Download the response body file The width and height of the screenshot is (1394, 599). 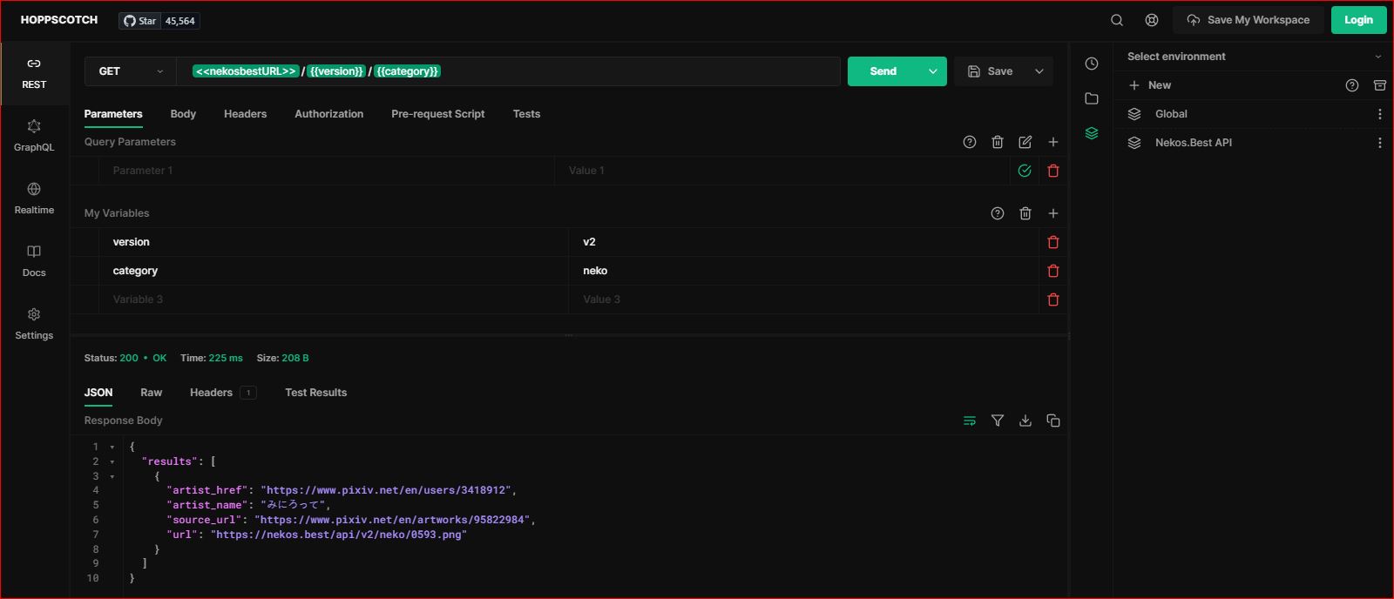click(1025, 421)
